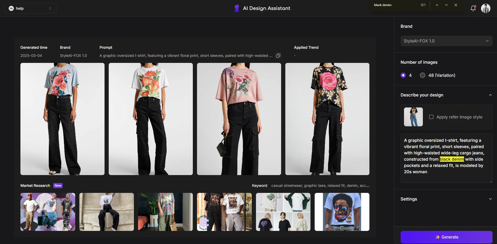This screenshot has height=244, width=497.
Task: Select the 4 images radio button
Action: pyautogui.click(x=403, y=75)
